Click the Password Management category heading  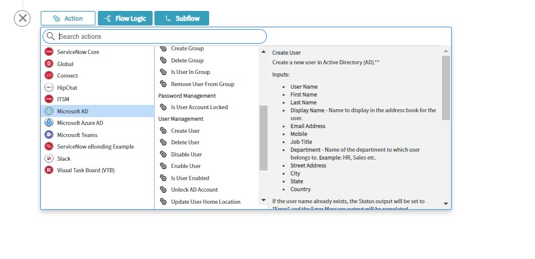point(187,96)
